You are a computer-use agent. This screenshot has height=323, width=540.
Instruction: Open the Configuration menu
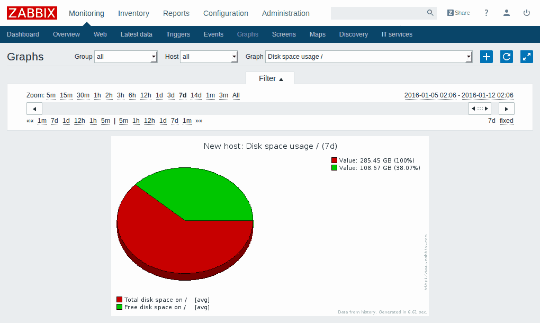tap(226, 13)
